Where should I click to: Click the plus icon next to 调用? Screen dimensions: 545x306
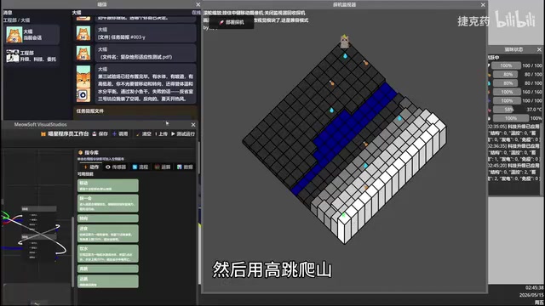click(x=114, y=134)
